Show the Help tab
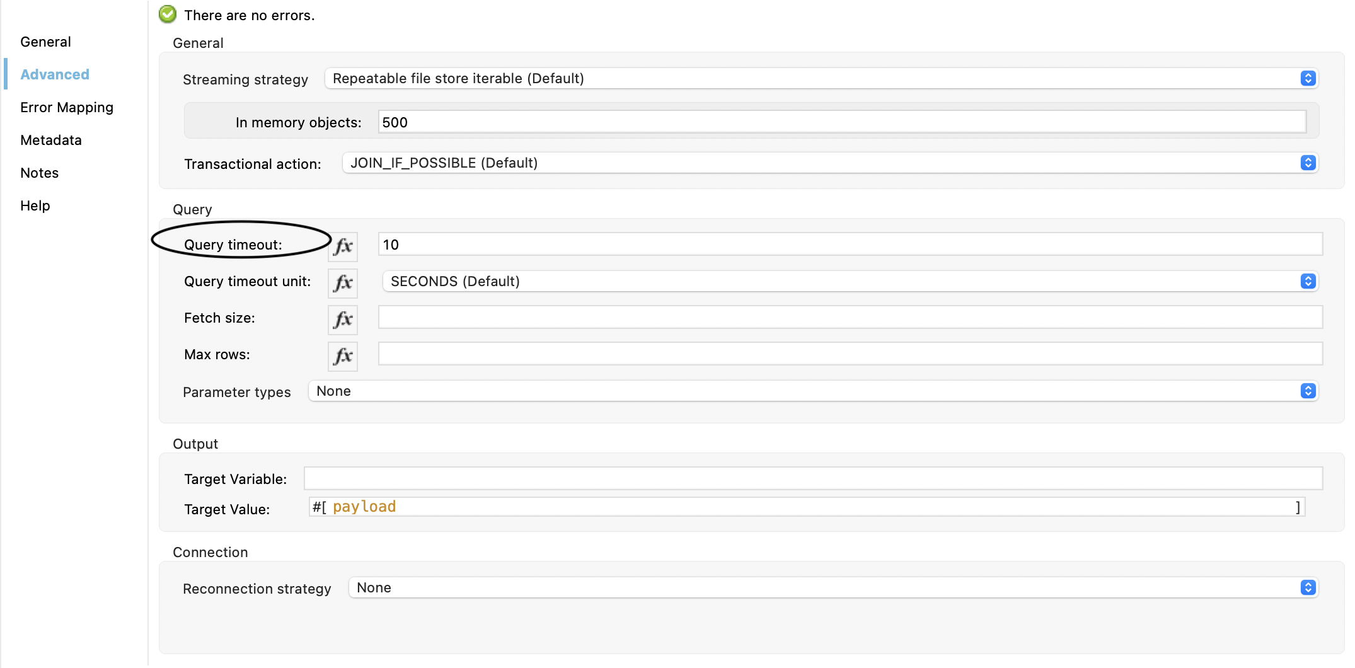 point(35,205)
